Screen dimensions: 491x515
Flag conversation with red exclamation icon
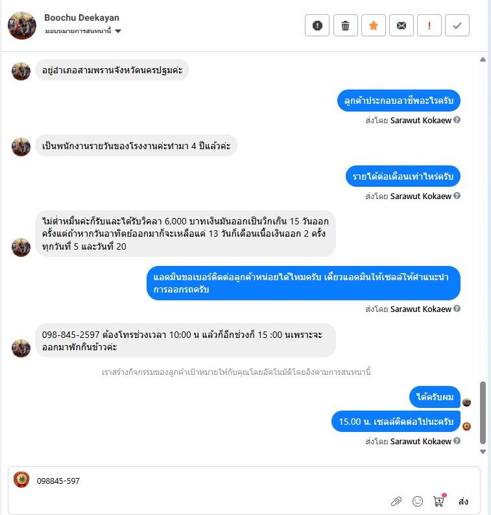pos(429,25)
